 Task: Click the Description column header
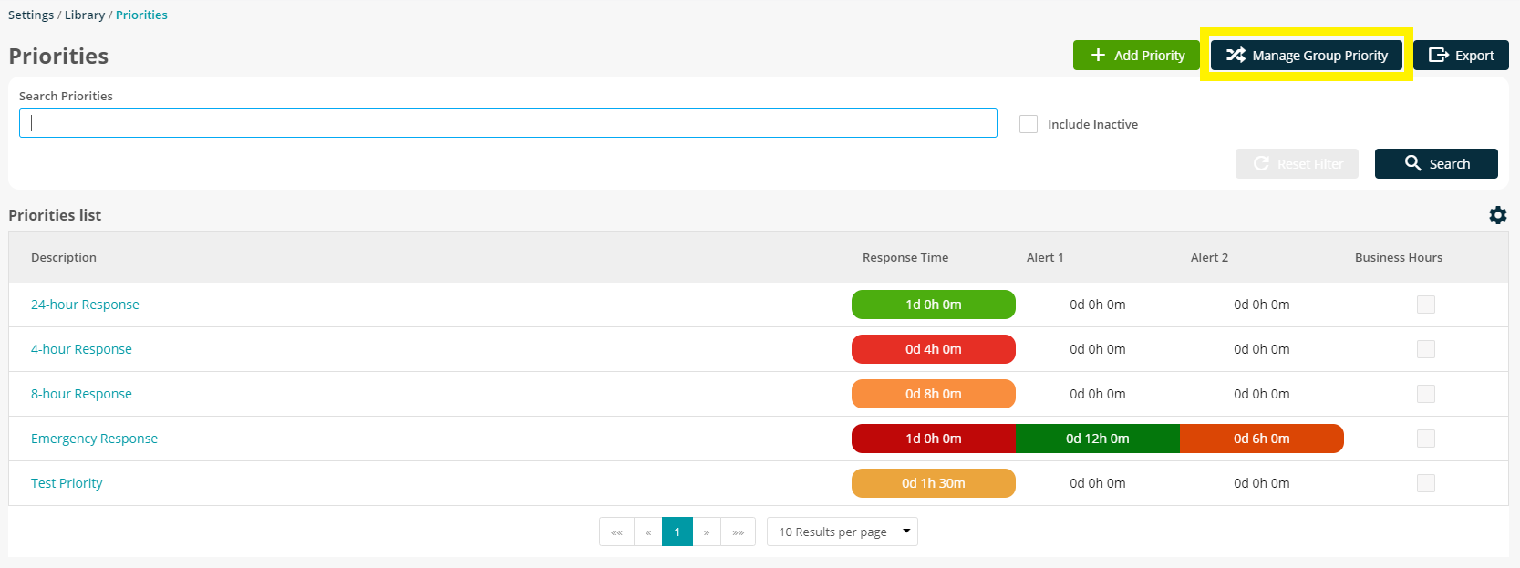click(x=64, y=257)
